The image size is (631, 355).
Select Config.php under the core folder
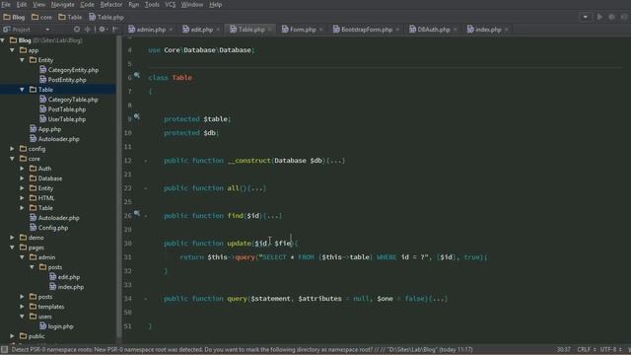tap(49, 228)
